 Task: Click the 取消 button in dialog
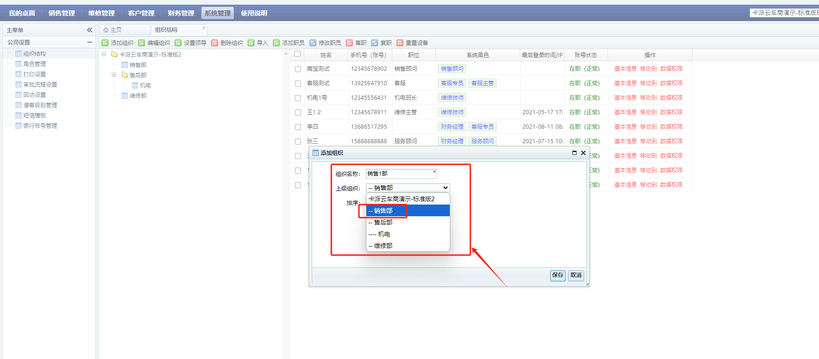[x=576, y=275]
